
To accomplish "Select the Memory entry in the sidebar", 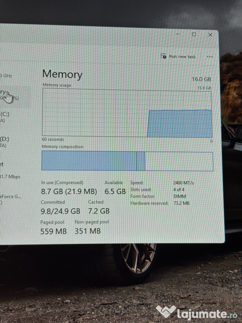I will [9, 95].
